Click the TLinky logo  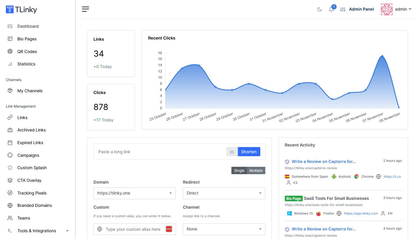(22, 9)
